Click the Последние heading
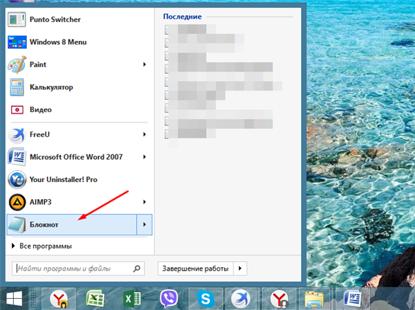415x310 pixels. coord(183,17)
